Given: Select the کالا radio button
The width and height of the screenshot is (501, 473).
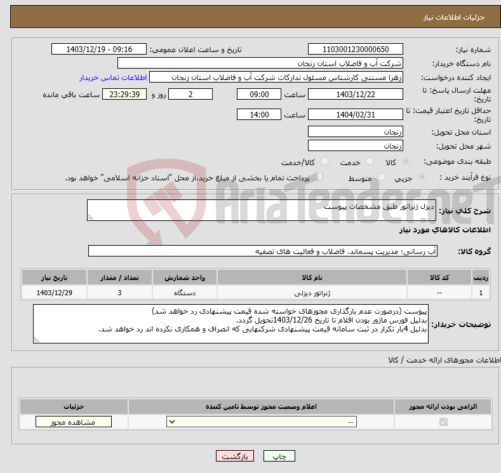Looking at the screenshot, I should click(x=406, y=161).
